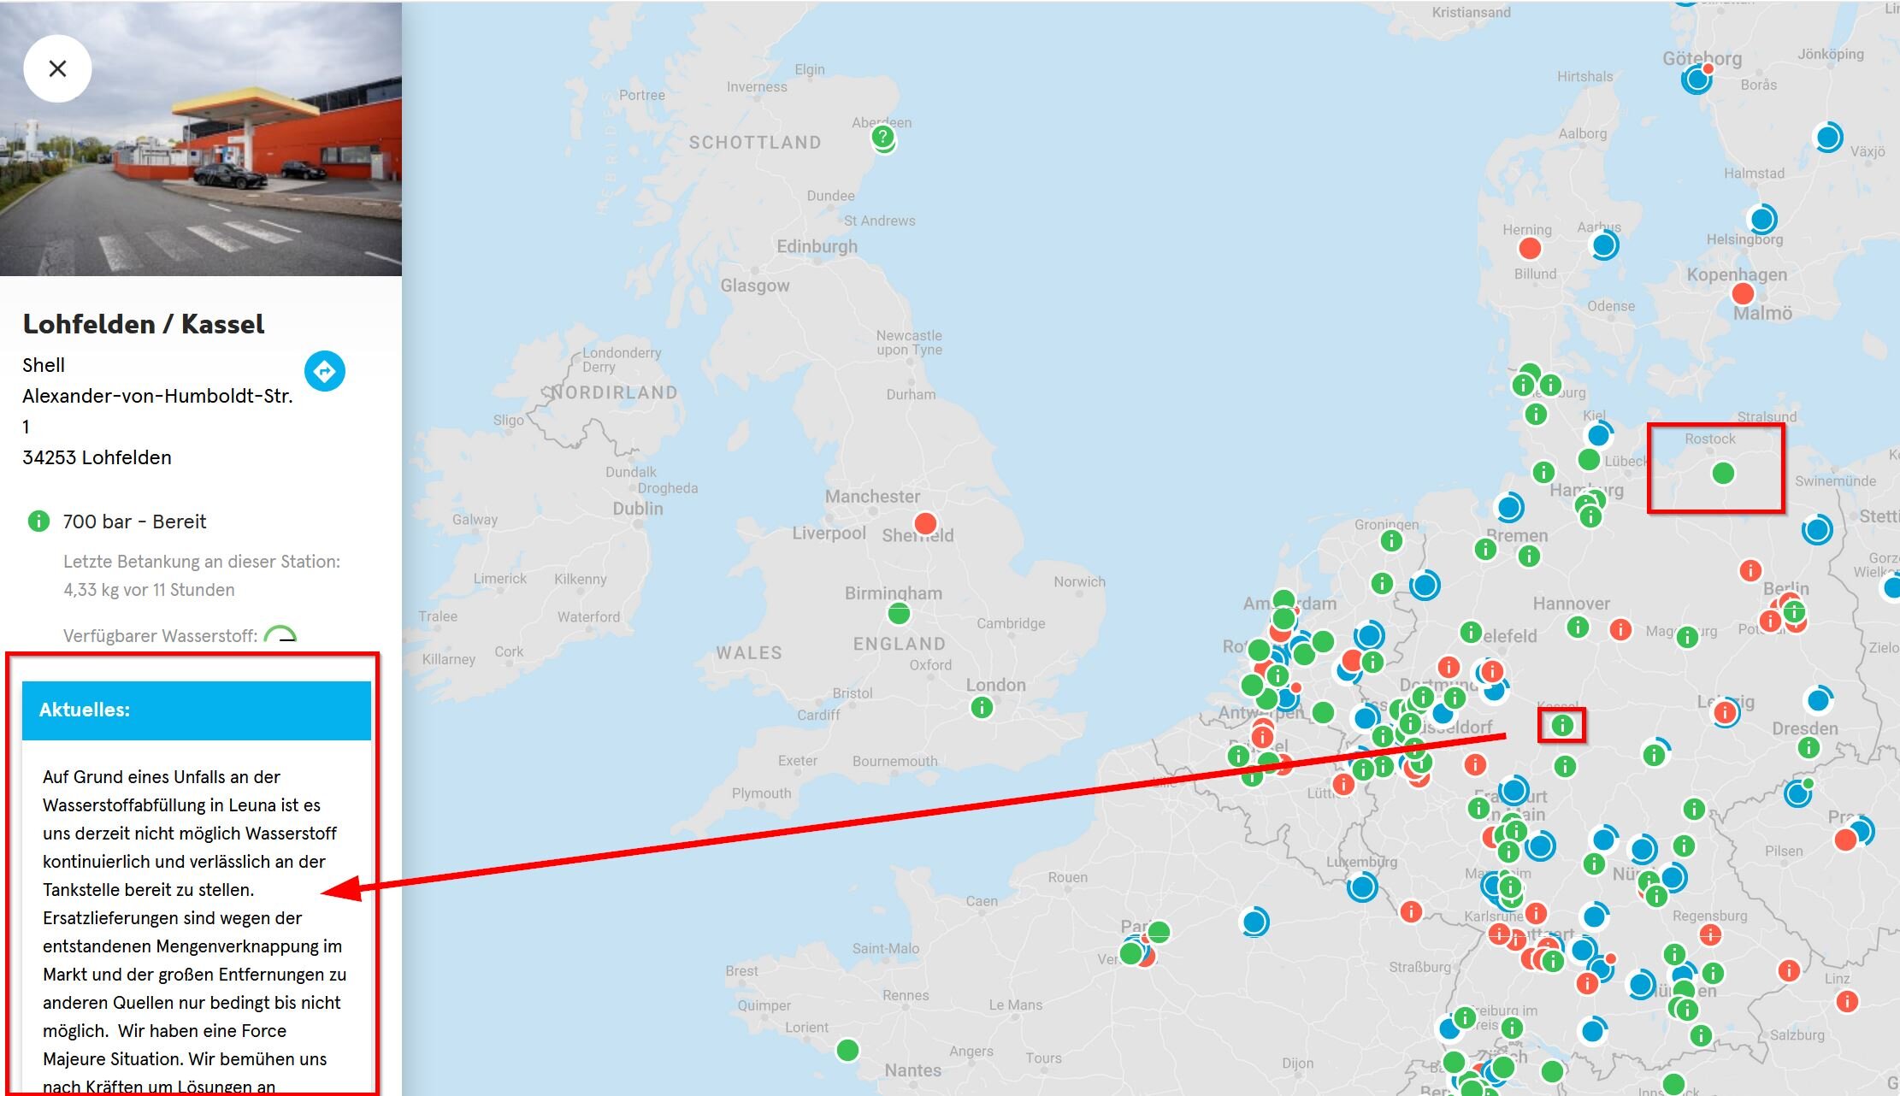The image size is (1900, 1096).
Task: Click the green info marker at London
Action: (x=982, y=707)
